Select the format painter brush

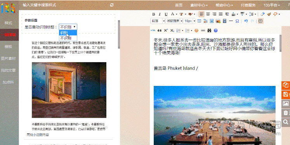[x=269, y=14]
